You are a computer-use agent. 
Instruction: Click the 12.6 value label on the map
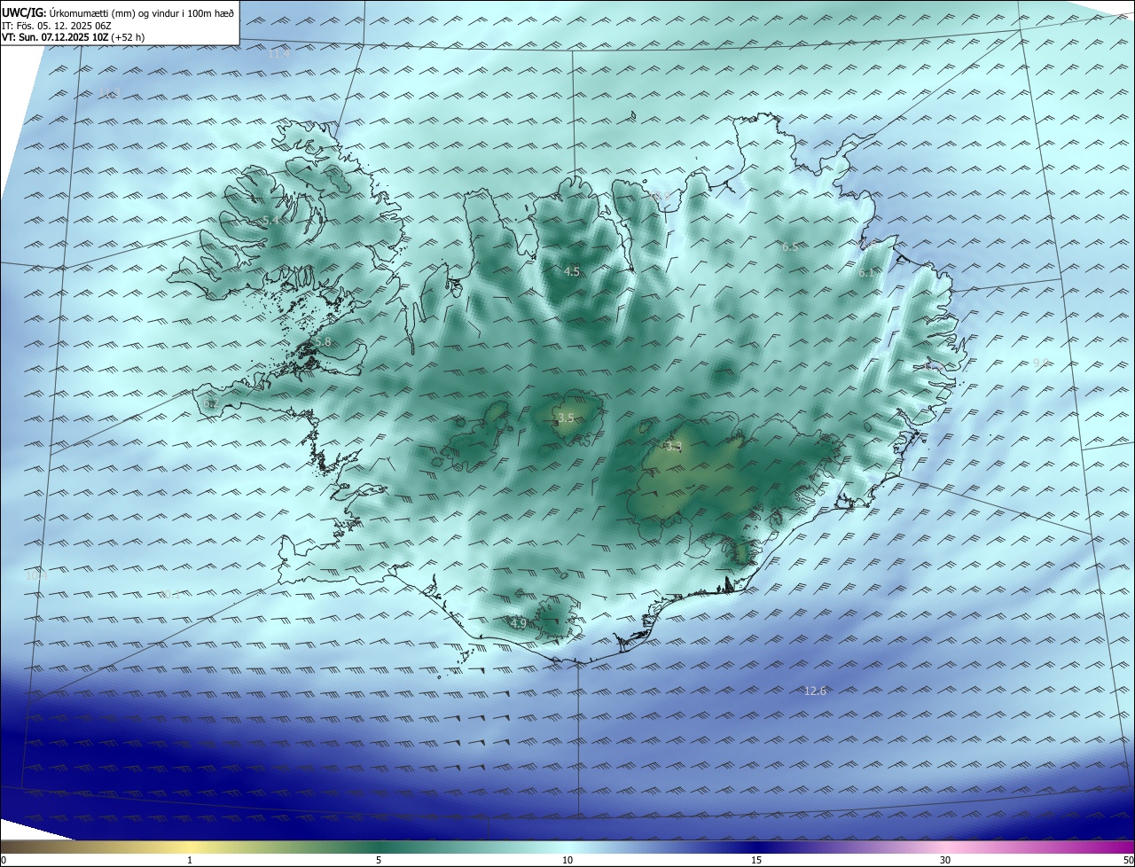[x=815, y=691]
